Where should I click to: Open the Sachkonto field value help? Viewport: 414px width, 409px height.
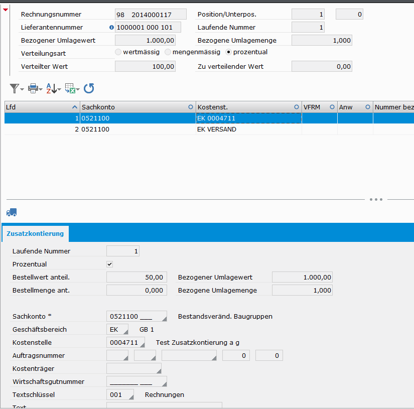point(164,319)
